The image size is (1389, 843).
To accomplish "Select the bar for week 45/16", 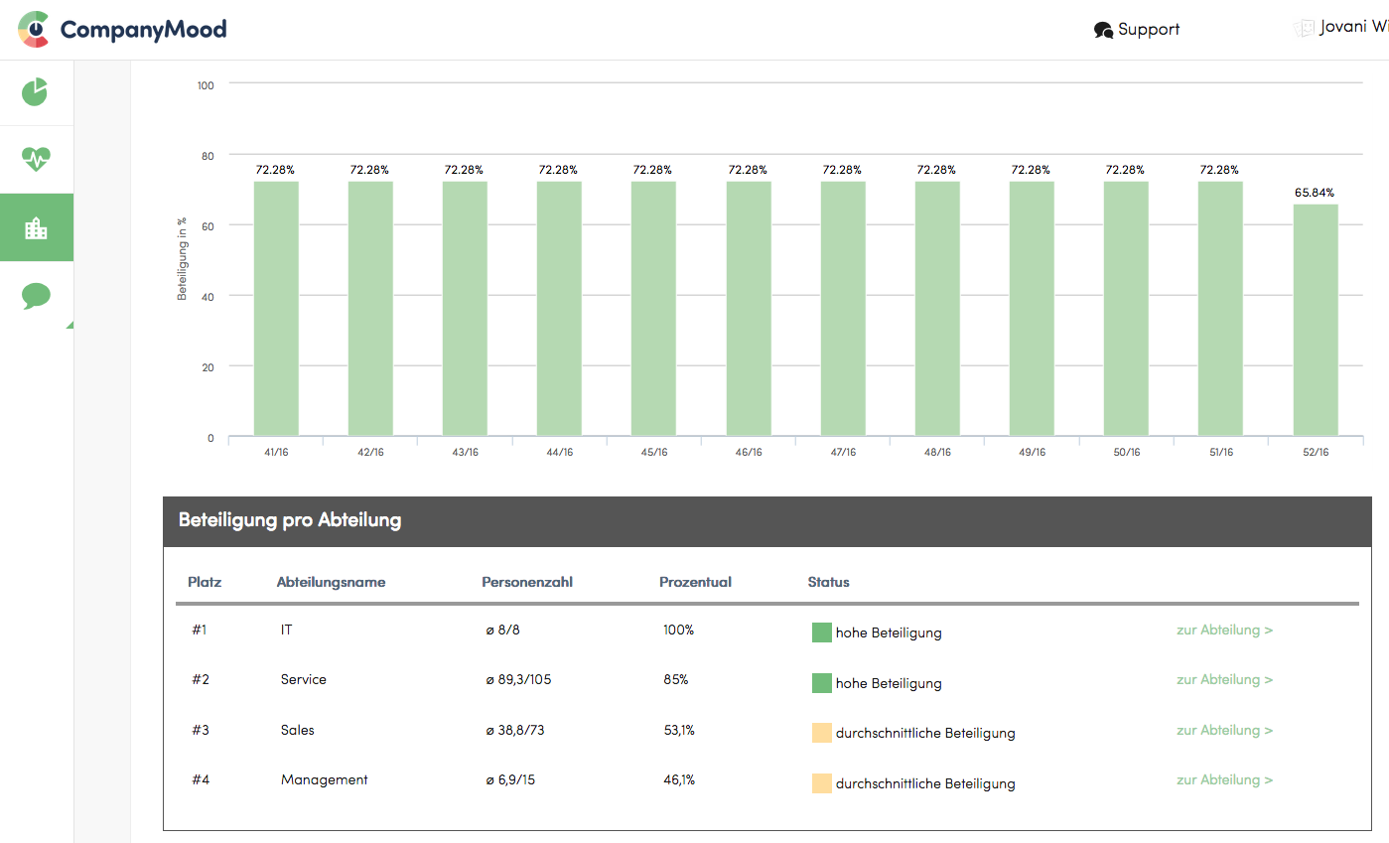I will pos(653,309).
